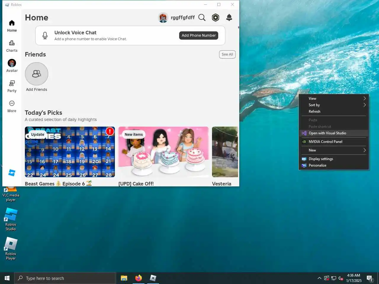Expand the Sort by submenu
This screenshot has width=379, height=284.
[x=334, y=105]
